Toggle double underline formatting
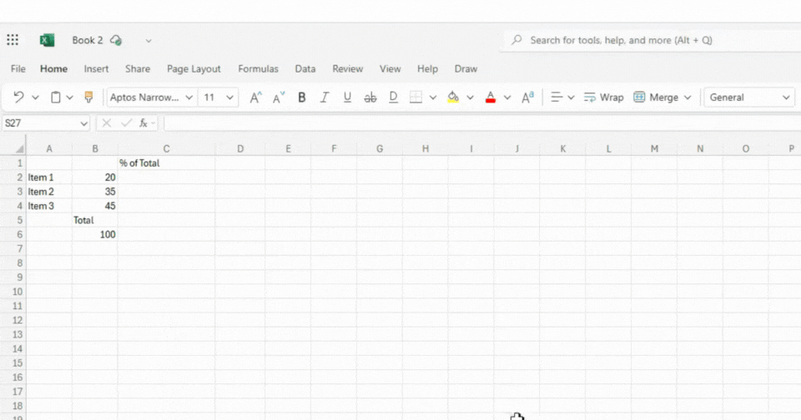Screen dimensions: 801x420 [393, 97]
